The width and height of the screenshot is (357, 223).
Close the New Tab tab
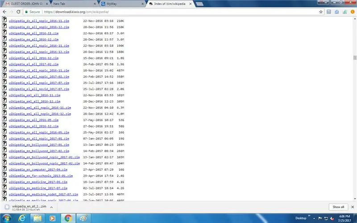click(x=95, y=4)
